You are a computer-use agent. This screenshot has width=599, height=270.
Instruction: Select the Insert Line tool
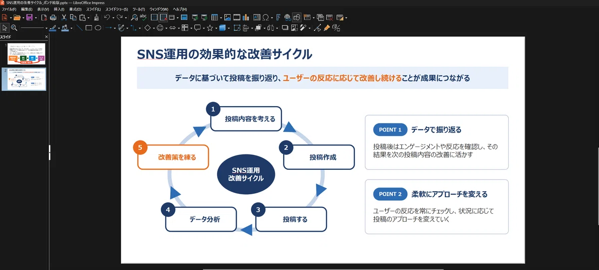coord(79,28)
